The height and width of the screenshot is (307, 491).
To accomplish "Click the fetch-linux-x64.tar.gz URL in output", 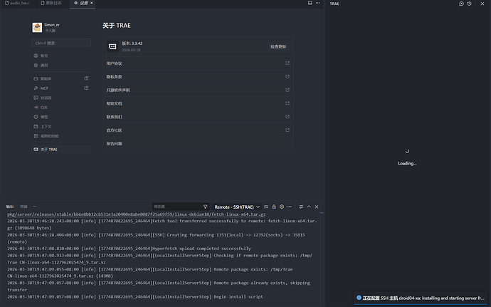I will pos(136,214).
